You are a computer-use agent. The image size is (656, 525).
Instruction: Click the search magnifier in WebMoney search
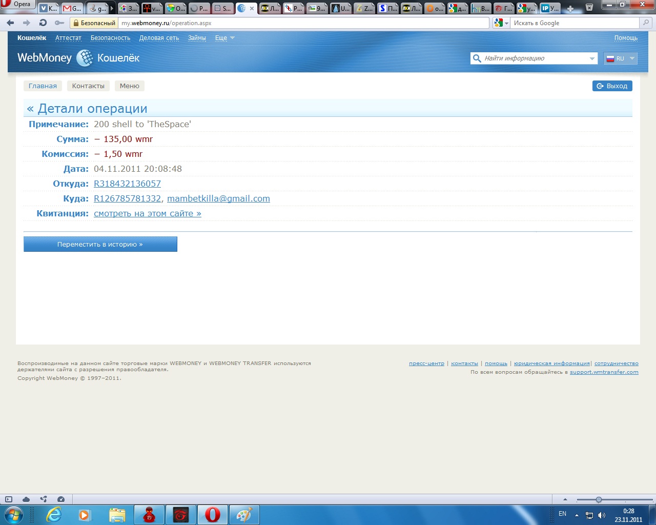point(477,58)
